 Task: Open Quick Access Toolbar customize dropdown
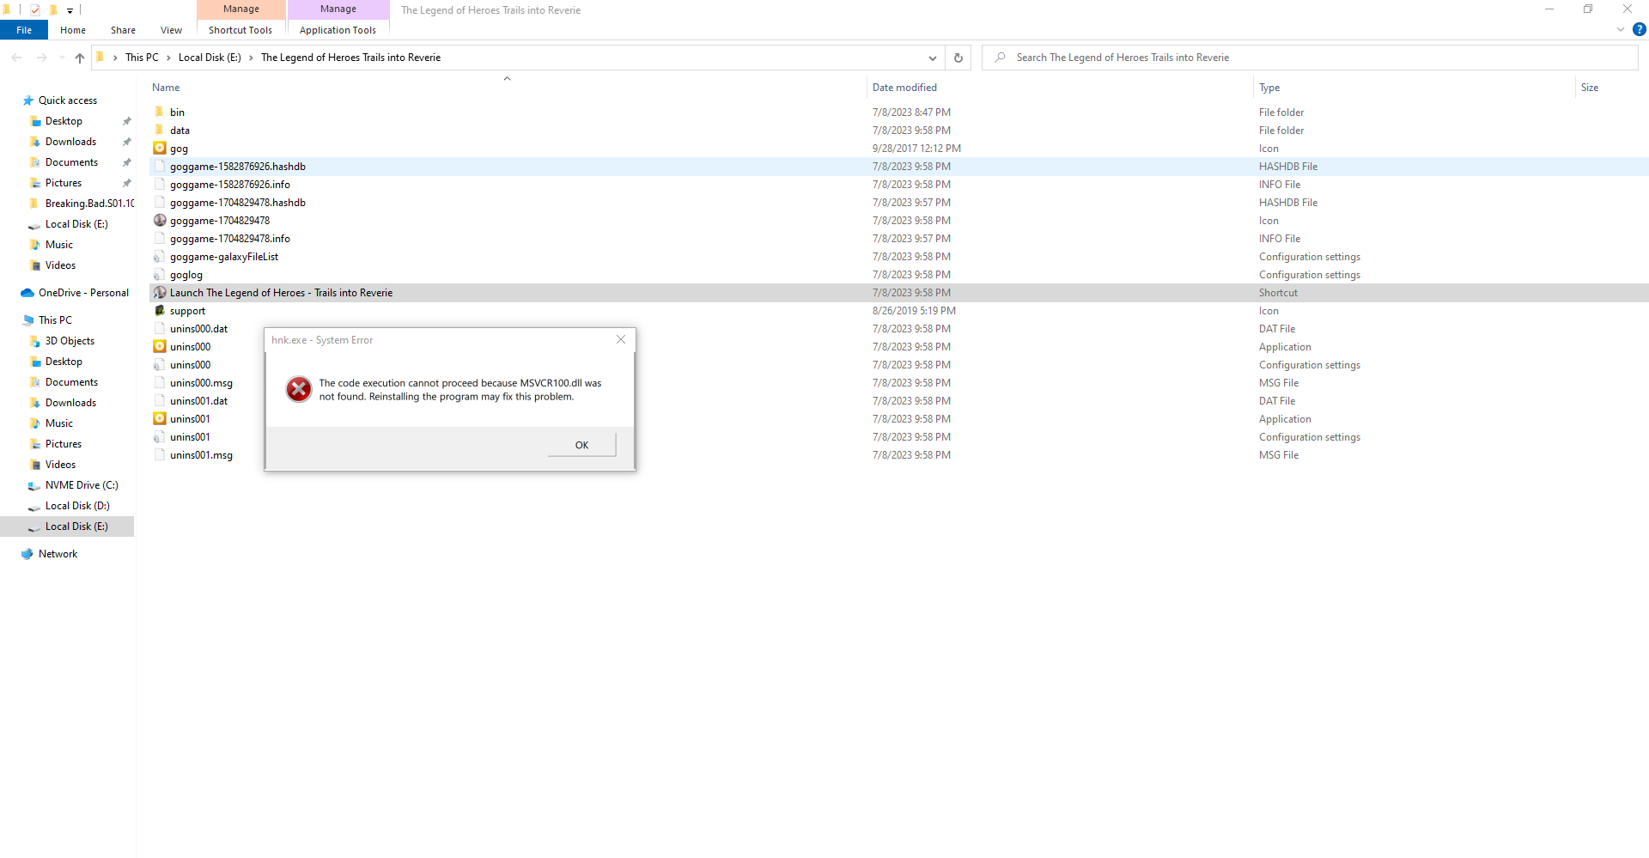(x=70, y=10)
